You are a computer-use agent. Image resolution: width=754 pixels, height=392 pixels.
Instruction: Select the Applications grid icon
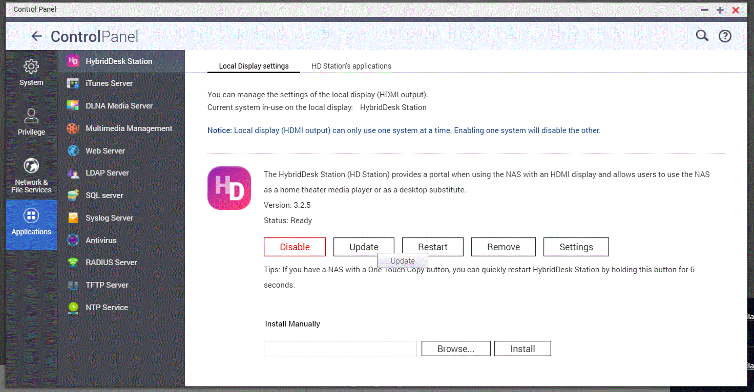(31, 215)
